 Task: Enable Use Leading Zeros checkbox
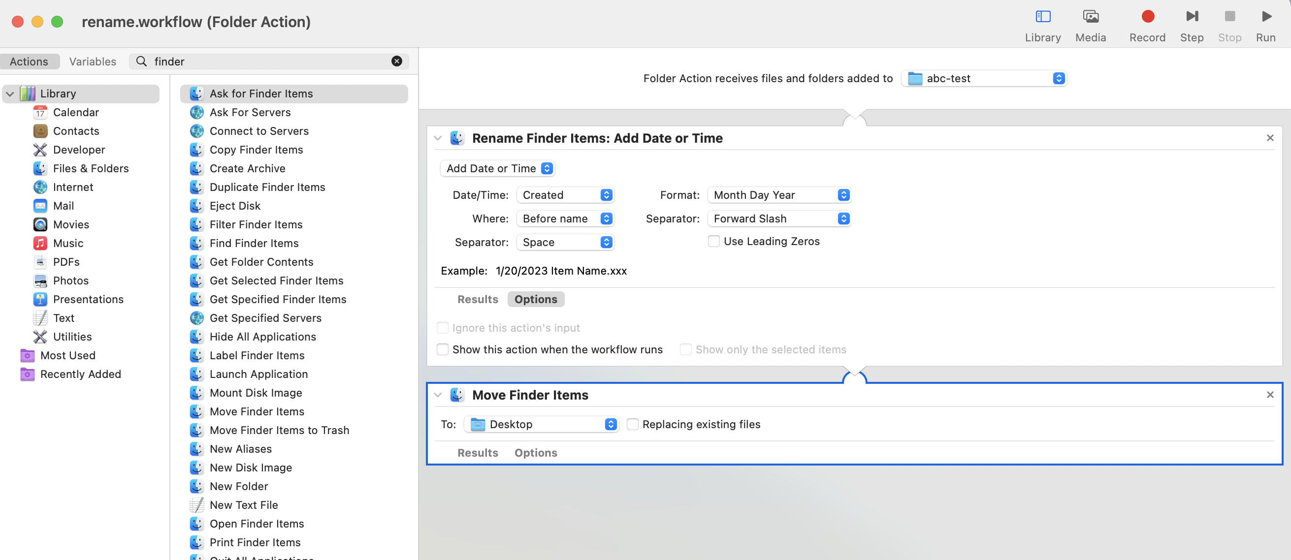pos(713,242)
